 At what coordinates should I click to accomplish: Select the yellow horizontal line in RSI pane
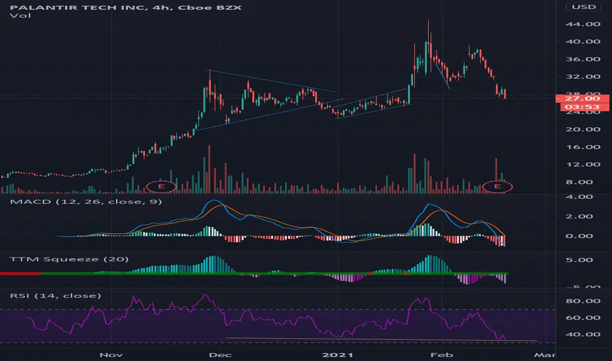[x=382, y=339]
